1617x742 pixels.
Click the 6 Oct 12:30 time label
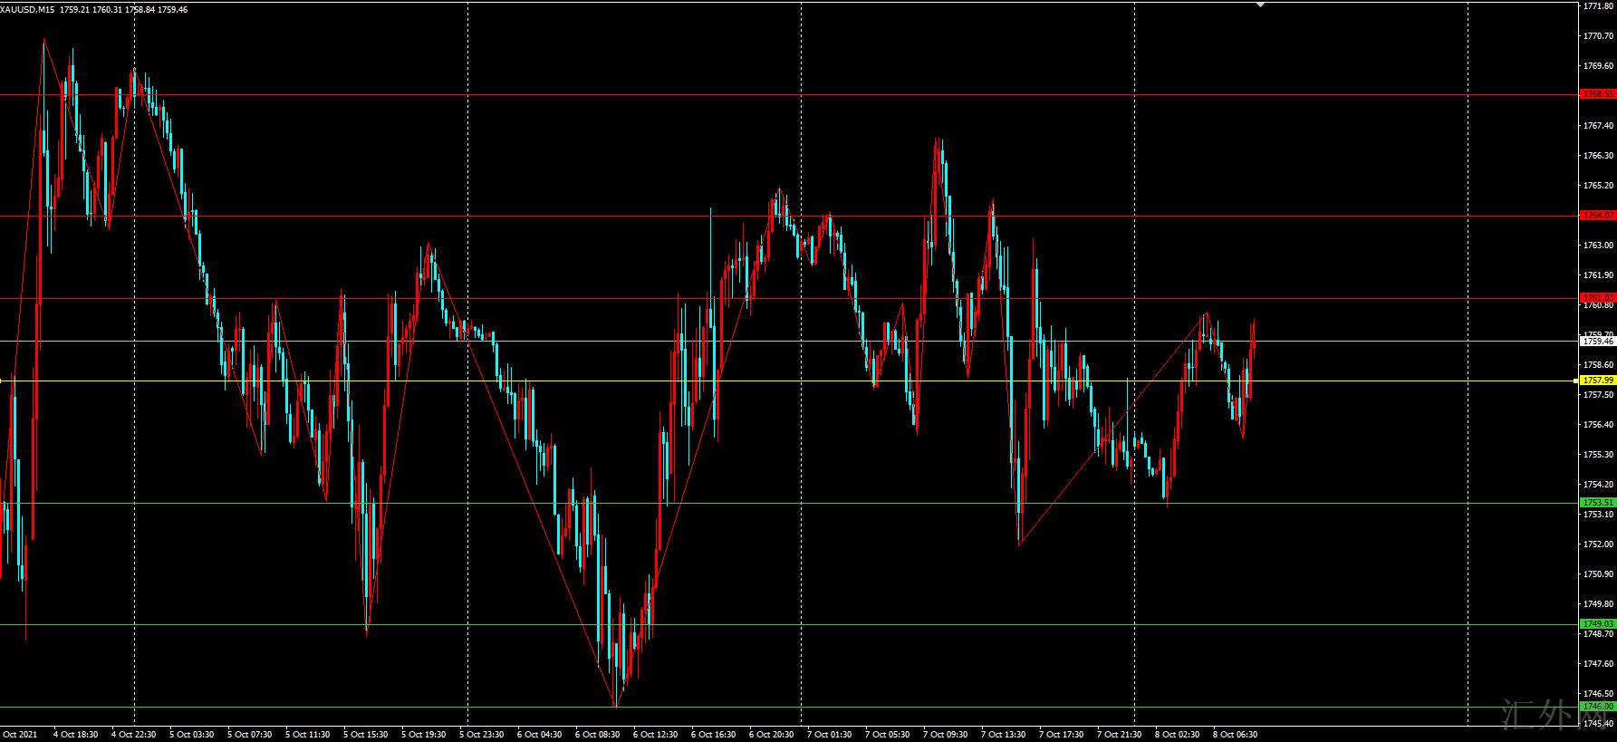pyautogui.click(x=656, y=735)
